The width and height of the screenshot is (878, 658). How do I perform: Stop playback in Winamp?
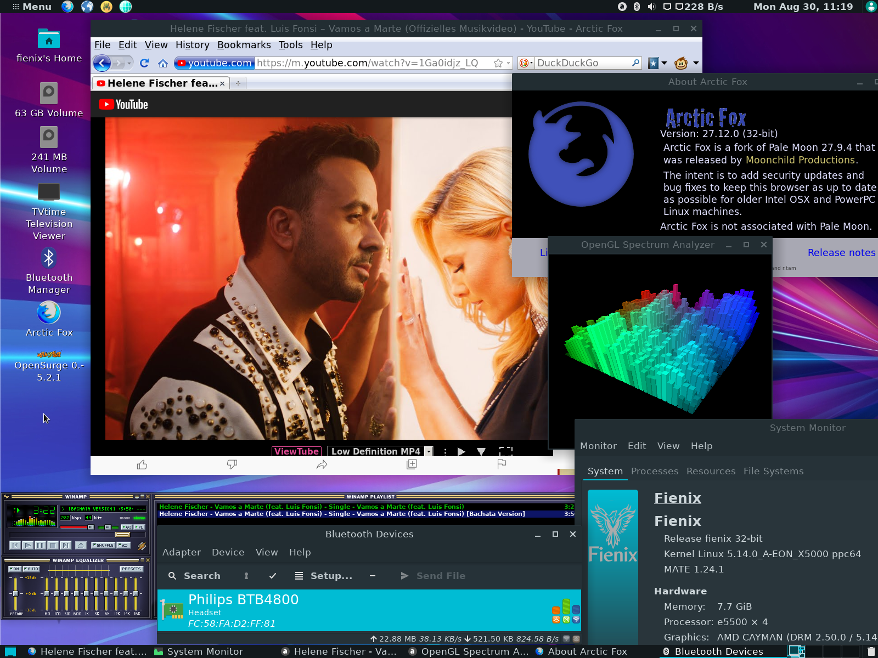point(53,545)
